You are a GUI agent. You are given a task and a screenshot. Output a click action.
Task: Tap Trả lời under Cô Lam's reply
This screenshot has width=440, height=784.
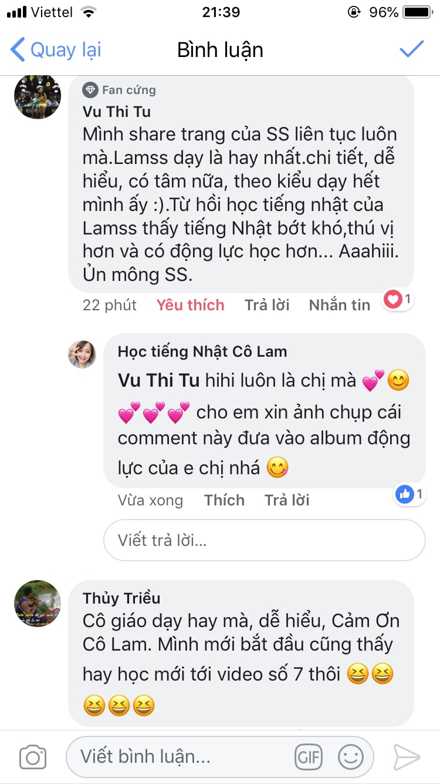(287, 500)
